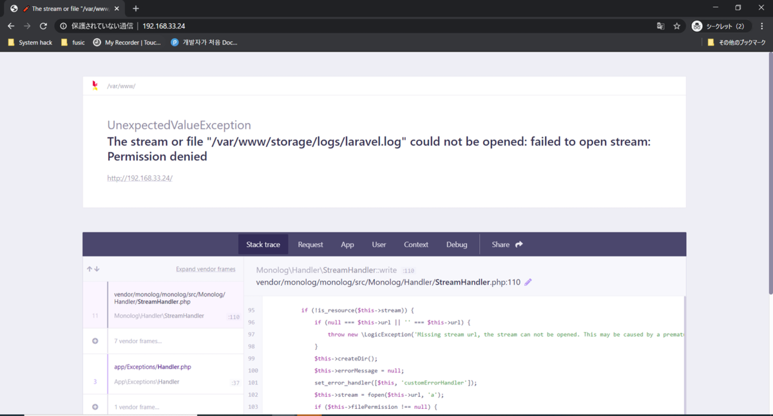Open Chrome's three-dot menu
Image resolution: width=773 pixels, height=416 pixels.
click(762, 27)
